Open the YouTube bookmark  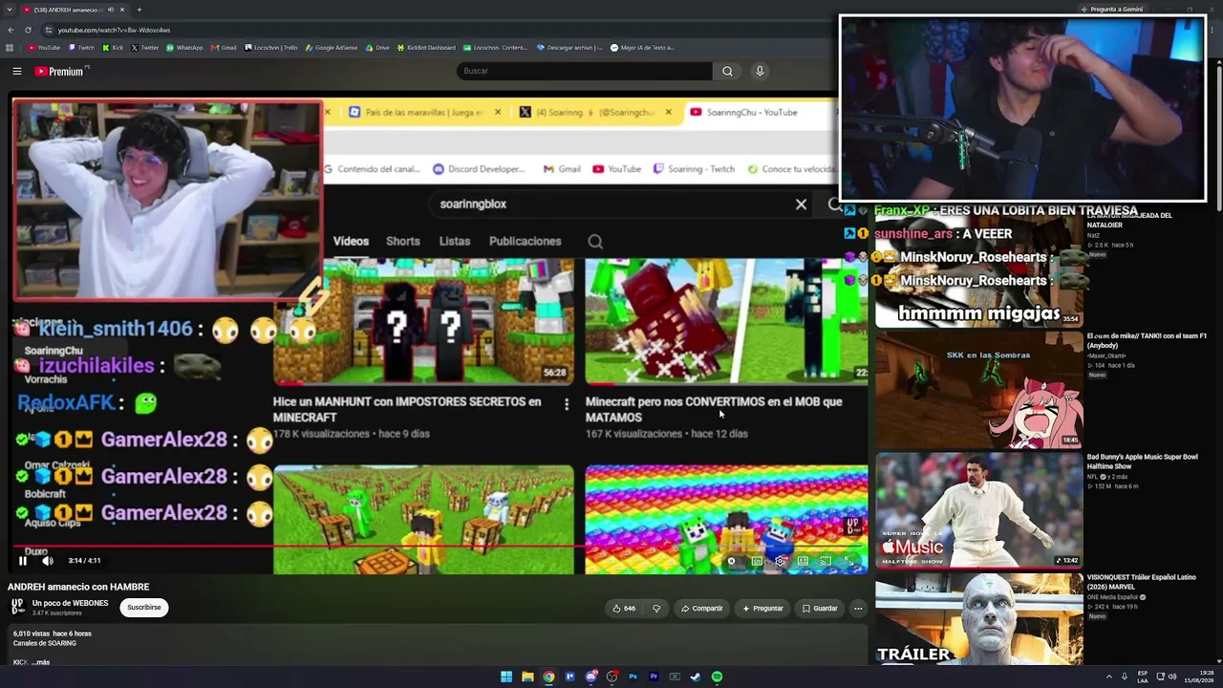coord(44,48)
